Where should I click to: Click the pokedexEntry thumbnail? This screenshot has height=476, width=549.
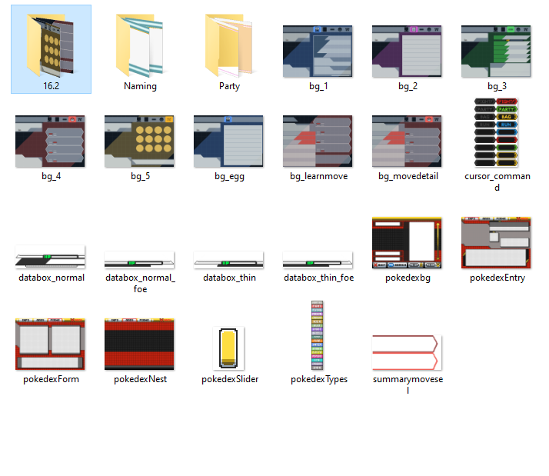(497, 243)
